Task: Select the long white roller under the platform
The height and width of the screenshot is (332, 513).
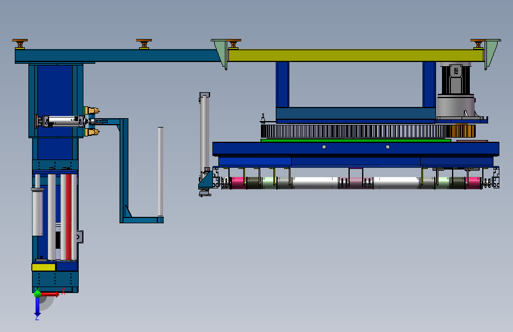Action: coord(357,183)
